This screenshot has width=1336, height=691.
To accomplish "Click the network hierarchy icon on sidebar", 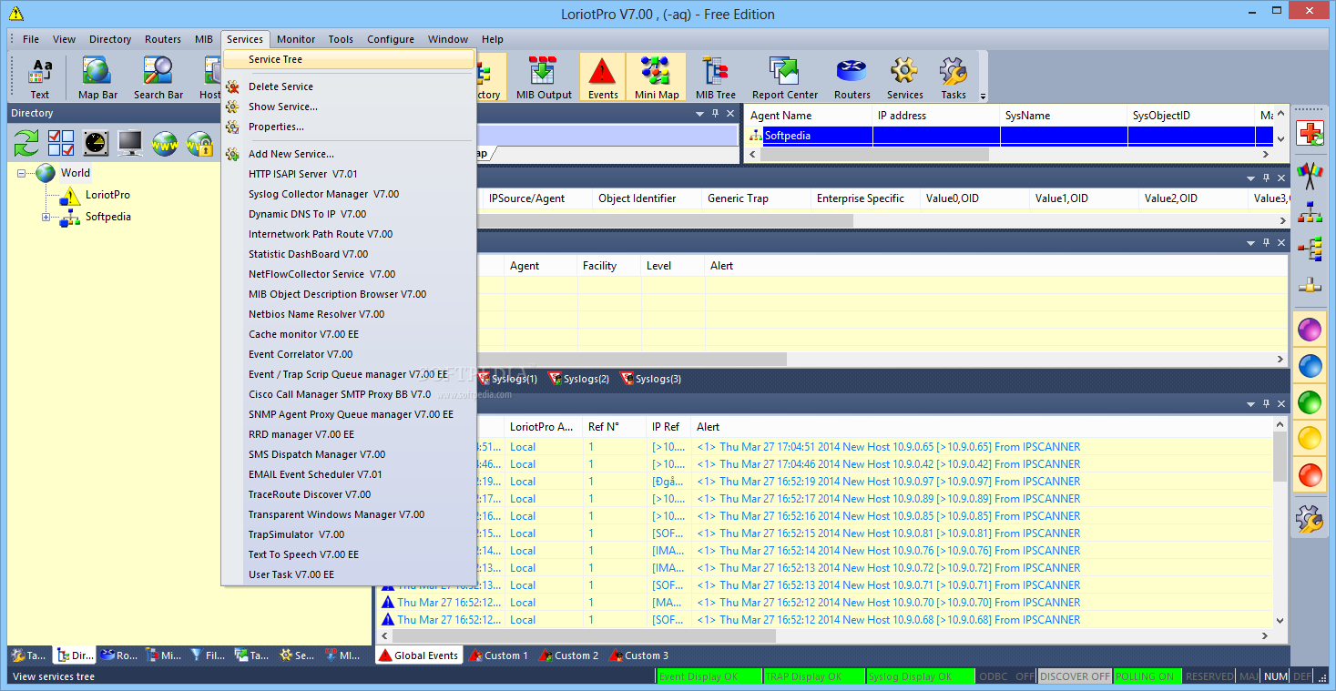I will [1310, 211].
